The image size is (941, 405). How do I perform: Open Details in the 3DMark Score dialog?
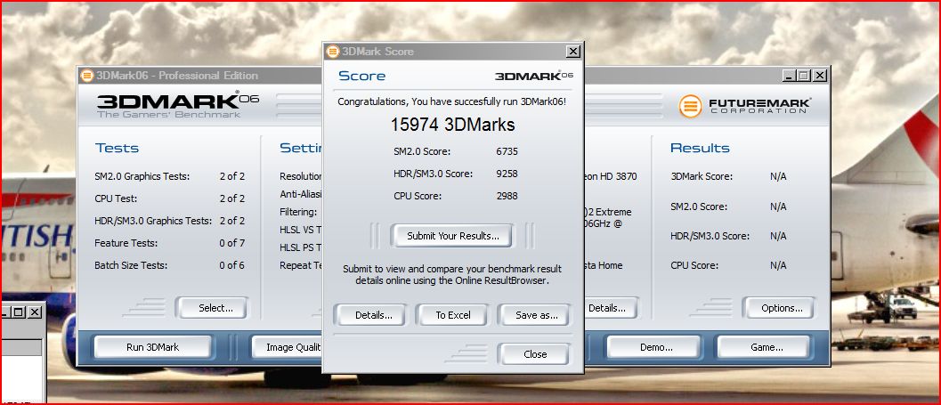coord(373,315)
